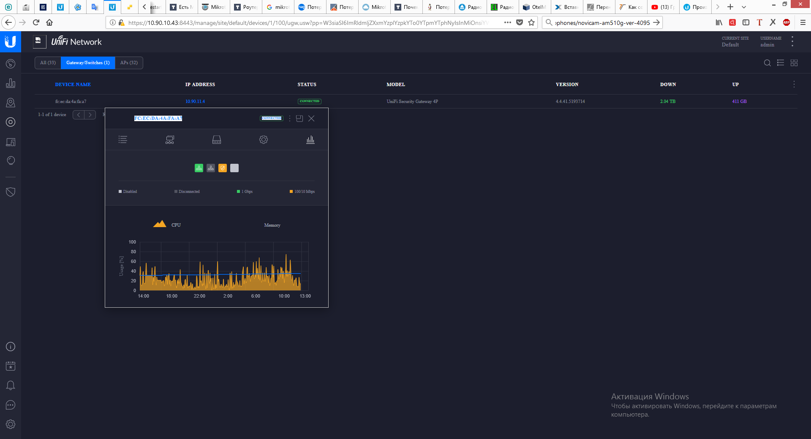Viewport: 811px width, 439px height.
Task: Open the Statistics chart tab in device panel
Action: coord(310,140)
